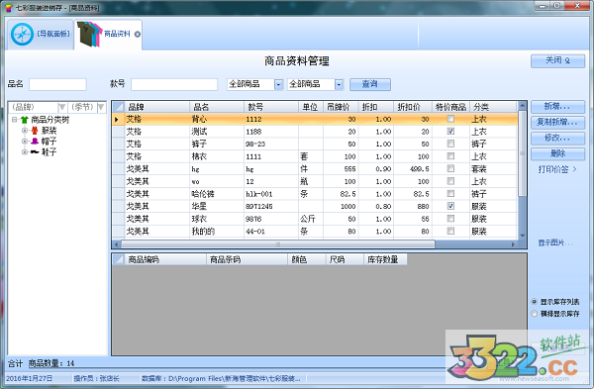Viewport: 594px width, 389px height.
Task: Select 显示库存列表 radio option
Action: click(535, 302)
